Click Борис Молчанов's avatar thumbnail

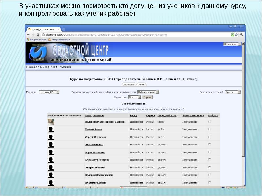(51, 151)
